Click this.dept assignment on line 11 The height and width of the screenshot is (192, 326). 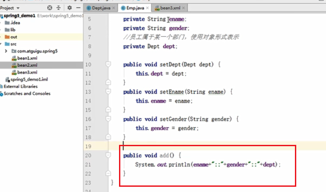(161, 74)
